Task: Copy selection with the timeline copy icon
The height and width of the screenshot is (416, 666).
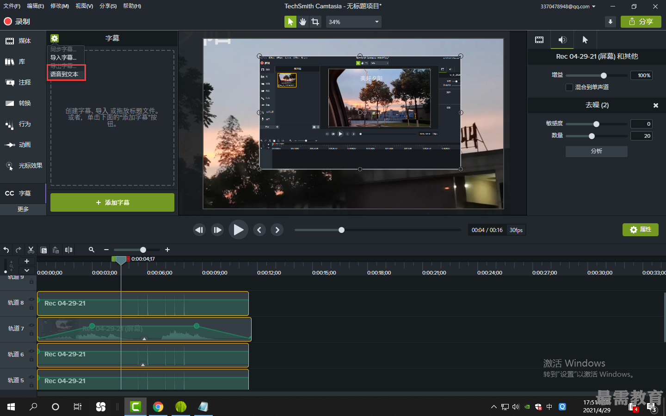Action: point(43,250)
